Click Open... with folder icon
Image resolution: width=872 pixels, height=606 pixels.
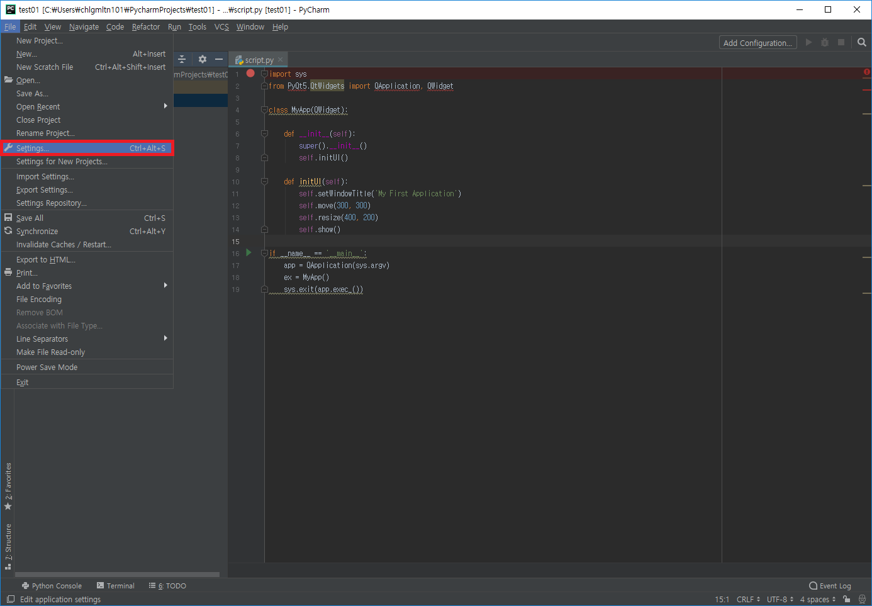(87, 80)
